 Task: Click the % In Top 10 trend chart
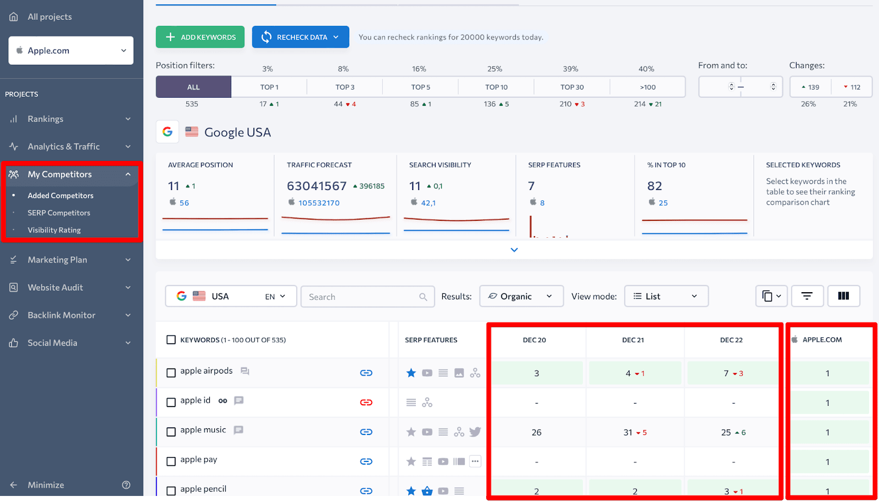(x=694, y=226)
